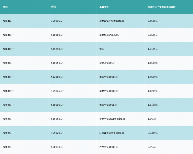Select code 510300.OF
Image resolution: width=193 pixels, height=154 pixels.
57,35
